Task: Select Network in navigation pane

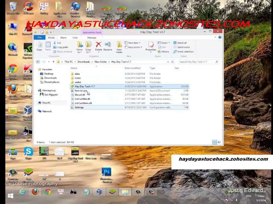Action: (45, 111)
